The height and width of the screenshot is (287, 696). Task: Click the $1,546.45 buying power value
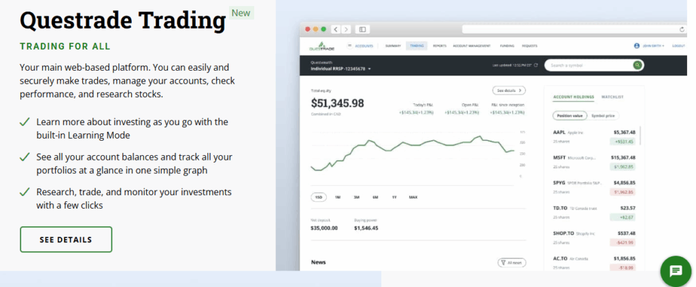pyautogui.click(x=366, y=228)
